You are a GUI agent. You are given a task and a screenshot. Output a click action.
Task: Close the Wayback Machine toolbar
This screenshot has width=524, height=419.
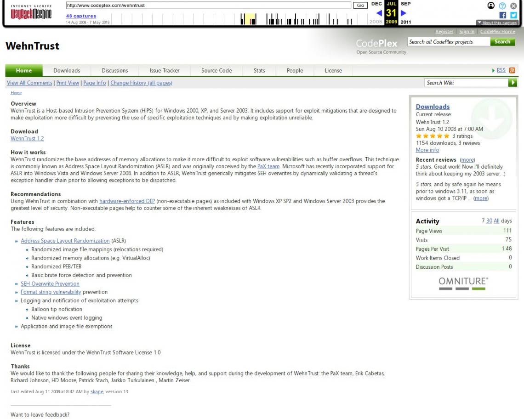(x=513, y=6)
